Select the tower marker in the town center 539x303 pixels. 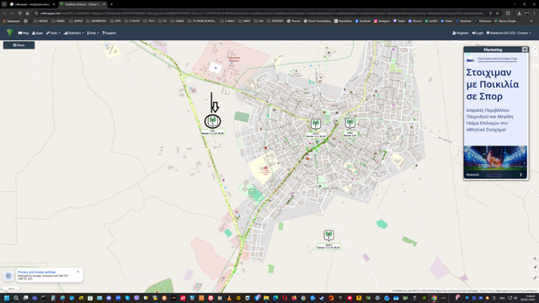pyautogui.click(x=316, y=124)
